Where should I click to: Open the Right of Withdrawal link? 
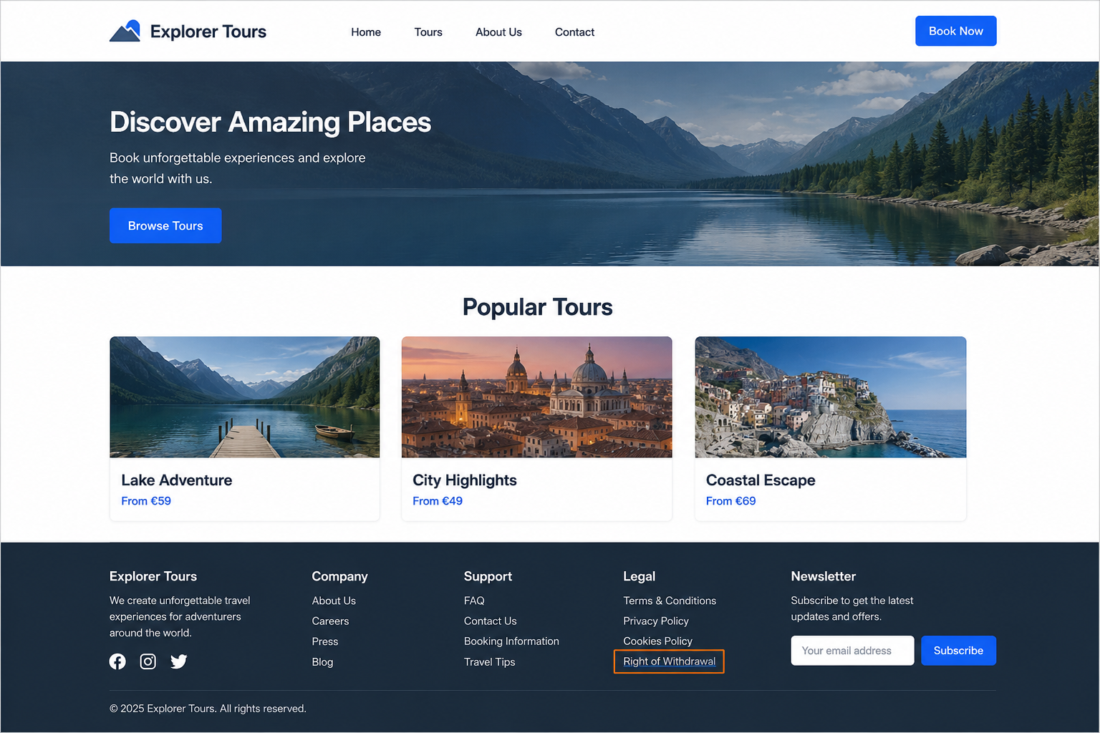pos(669,661)
